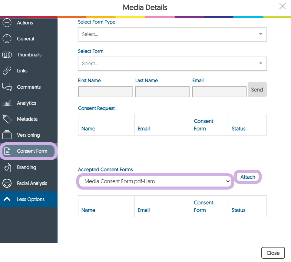Open the Versioning stack icon
This screenshot has height=262, width=291.
pos(7,135)
